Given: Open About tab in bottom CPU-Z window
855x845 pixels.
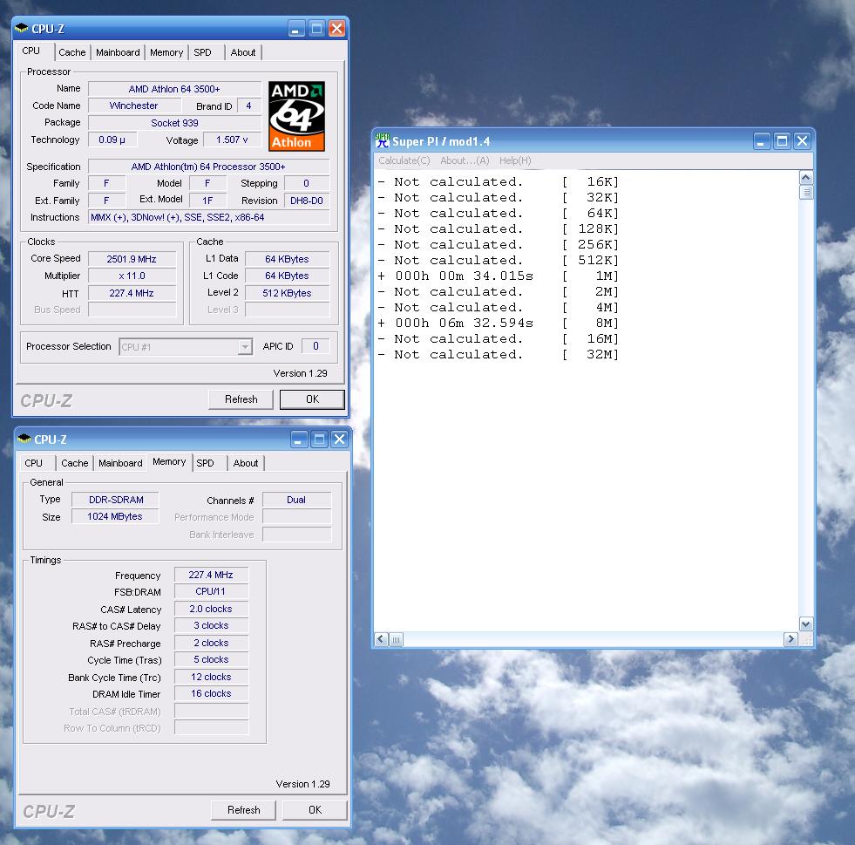Looking at the screenshot, I should [246, 463].
